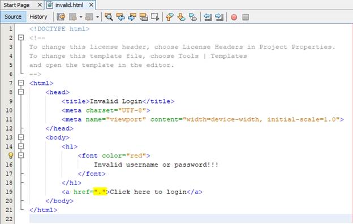This screenshot has height=224, width=353.
Task: Click the color value "red"
Action: pos(136,156)
